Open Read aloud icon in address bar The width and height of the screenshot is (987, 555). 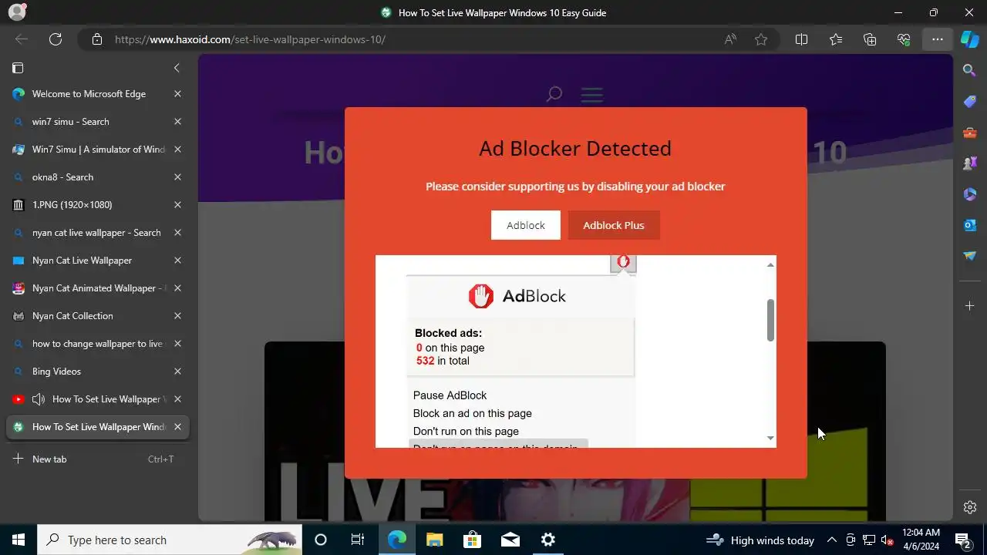(x=730, y=39)
